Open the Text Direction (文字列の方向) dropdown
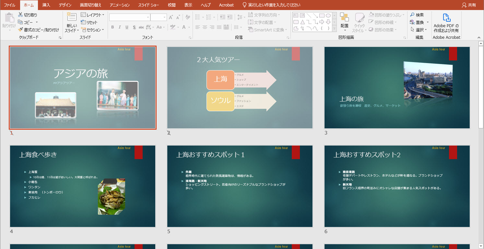Image resolution: width=484 pixels, height=249 pixels. click(x=264, y=15)
